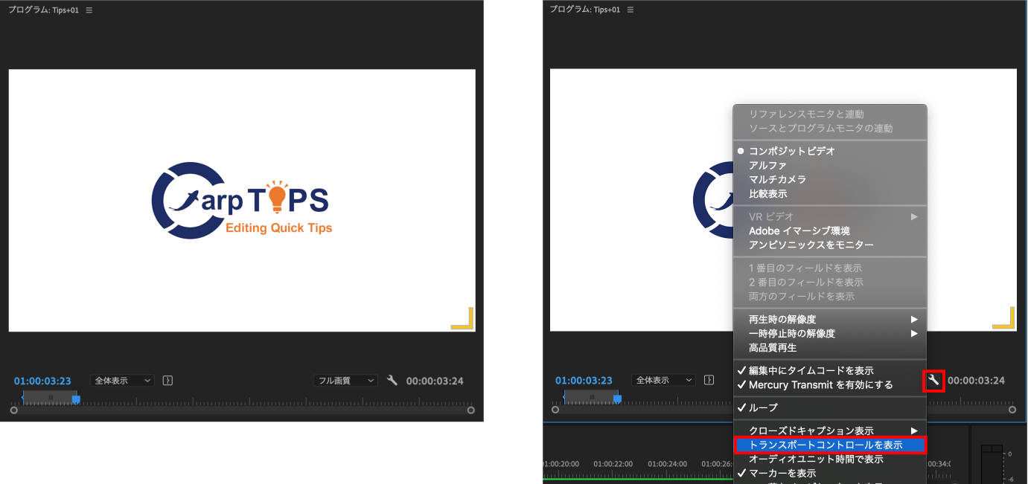Click the right zoom scrollbar handle in right monitor
This screenshot has height=484, width=1028.
(1012, 410)
